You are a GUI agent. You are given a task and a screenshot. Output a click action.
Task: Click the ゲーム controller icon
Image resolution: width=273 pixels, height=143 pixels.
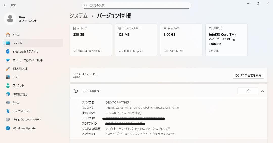pyautogui.click(x=8, y=102)
